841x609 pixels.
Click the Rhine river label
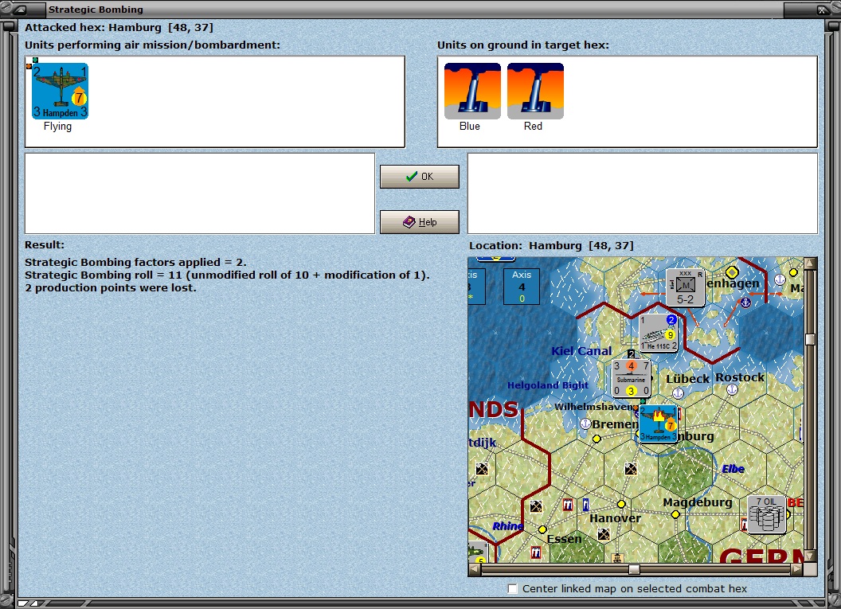coord(507,526)
